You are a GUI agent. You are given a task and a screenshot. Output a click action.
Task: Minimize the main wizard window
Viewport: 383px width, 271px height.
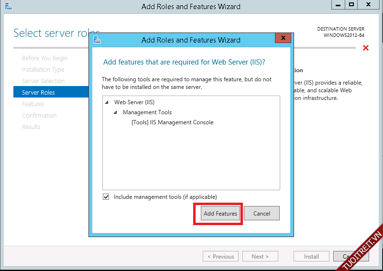(x=337, y=4)
